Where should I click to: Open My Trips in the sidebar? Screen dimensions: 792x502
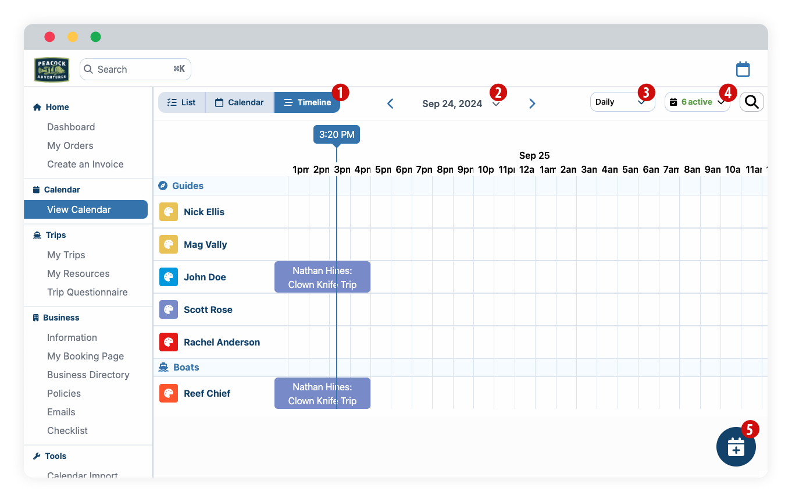click(x=66, y=255)
